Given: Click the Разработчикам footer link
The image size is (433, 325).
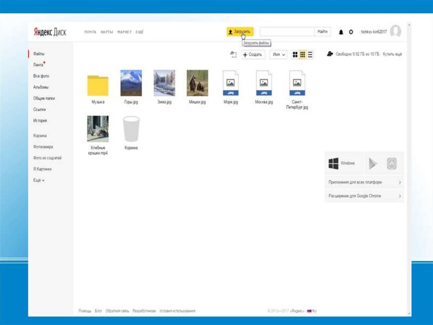Looking at the screenshot, I should [x=144, y=311].
